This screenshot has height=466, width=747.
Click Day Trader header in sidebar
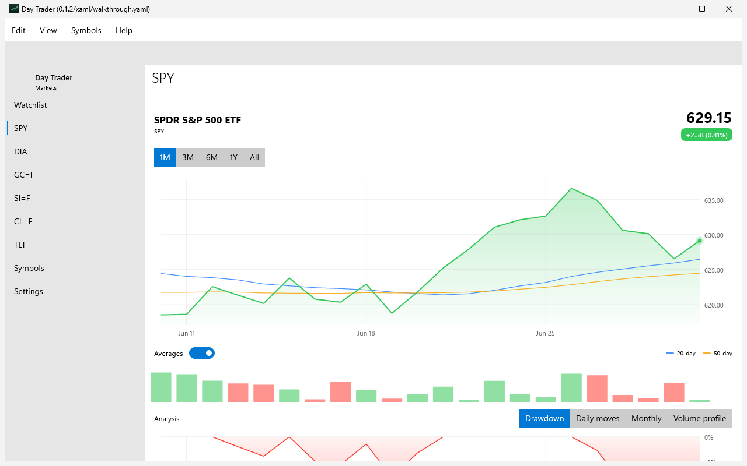pyautogui.click(x=54, y=77)
